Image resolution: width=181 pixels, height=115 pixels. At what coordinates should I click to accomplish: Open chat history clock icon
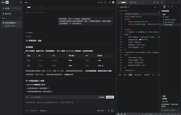click(x=105, y=2)
